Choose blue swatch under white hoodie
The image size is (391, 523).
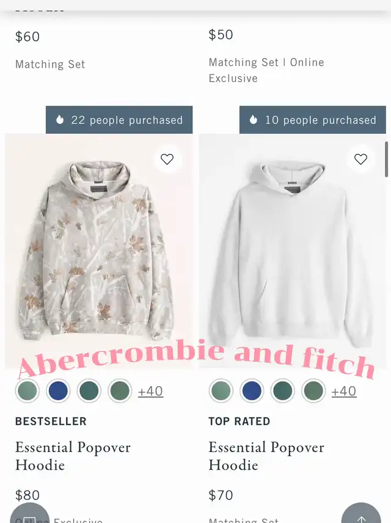[x=252, y=390]
